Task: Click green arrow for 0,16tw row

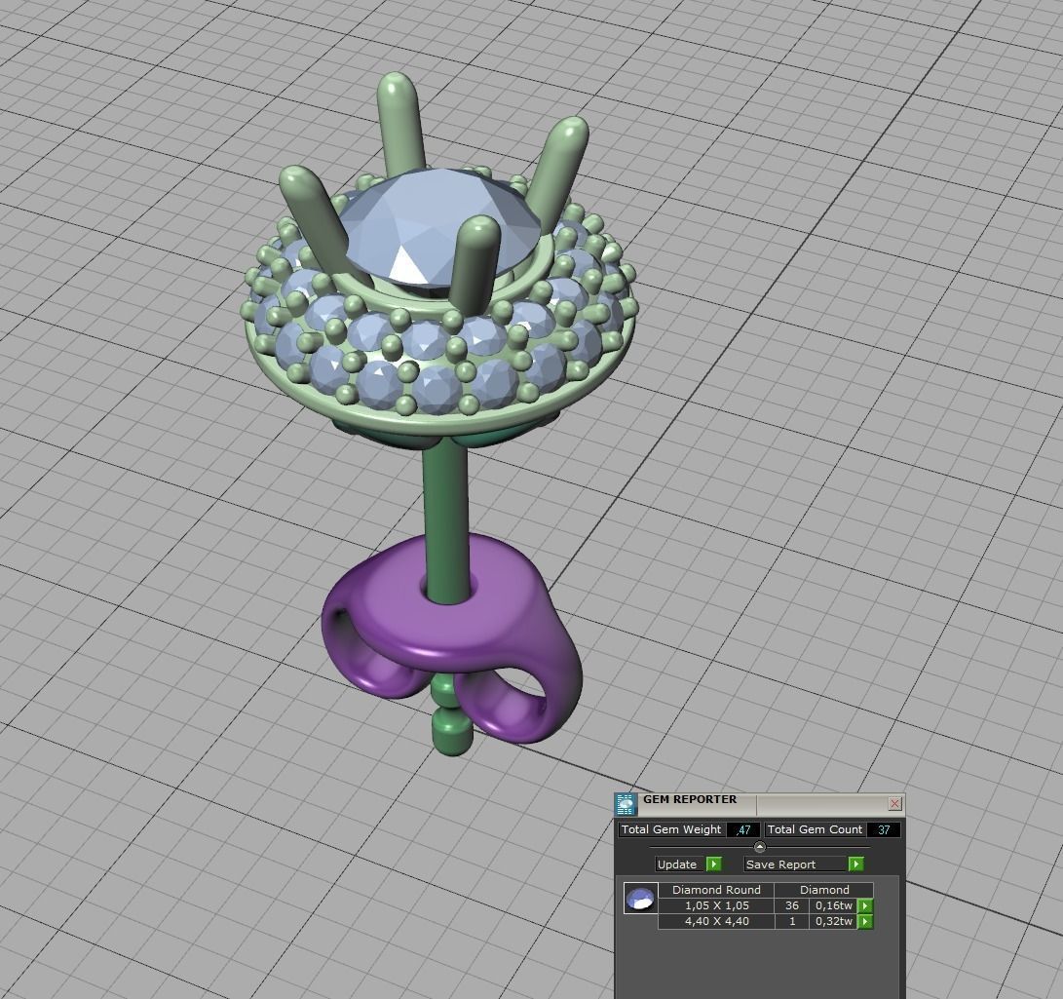Action: click(865, 906)
